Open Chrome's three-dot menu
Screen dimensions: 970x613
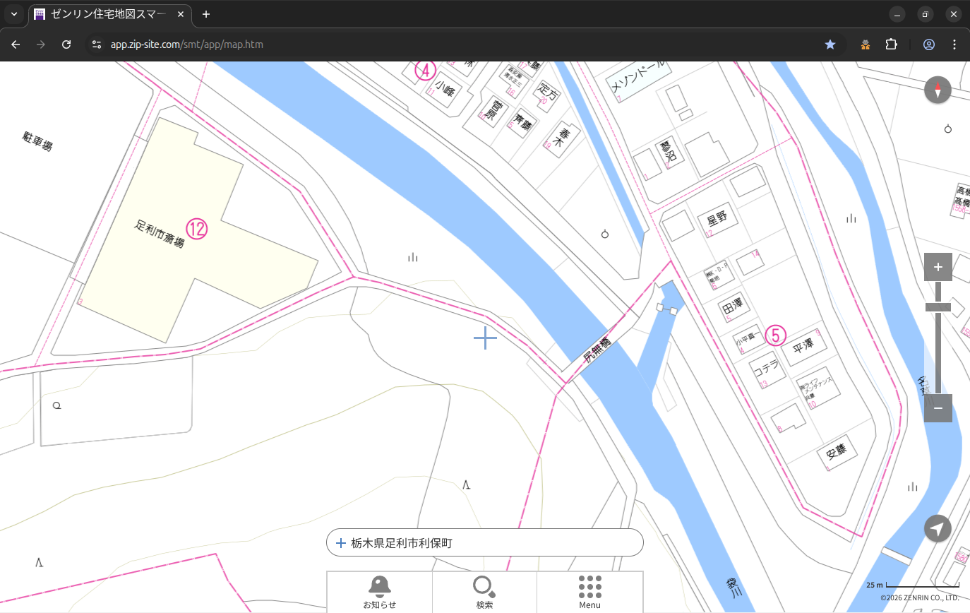coord(954,44)
